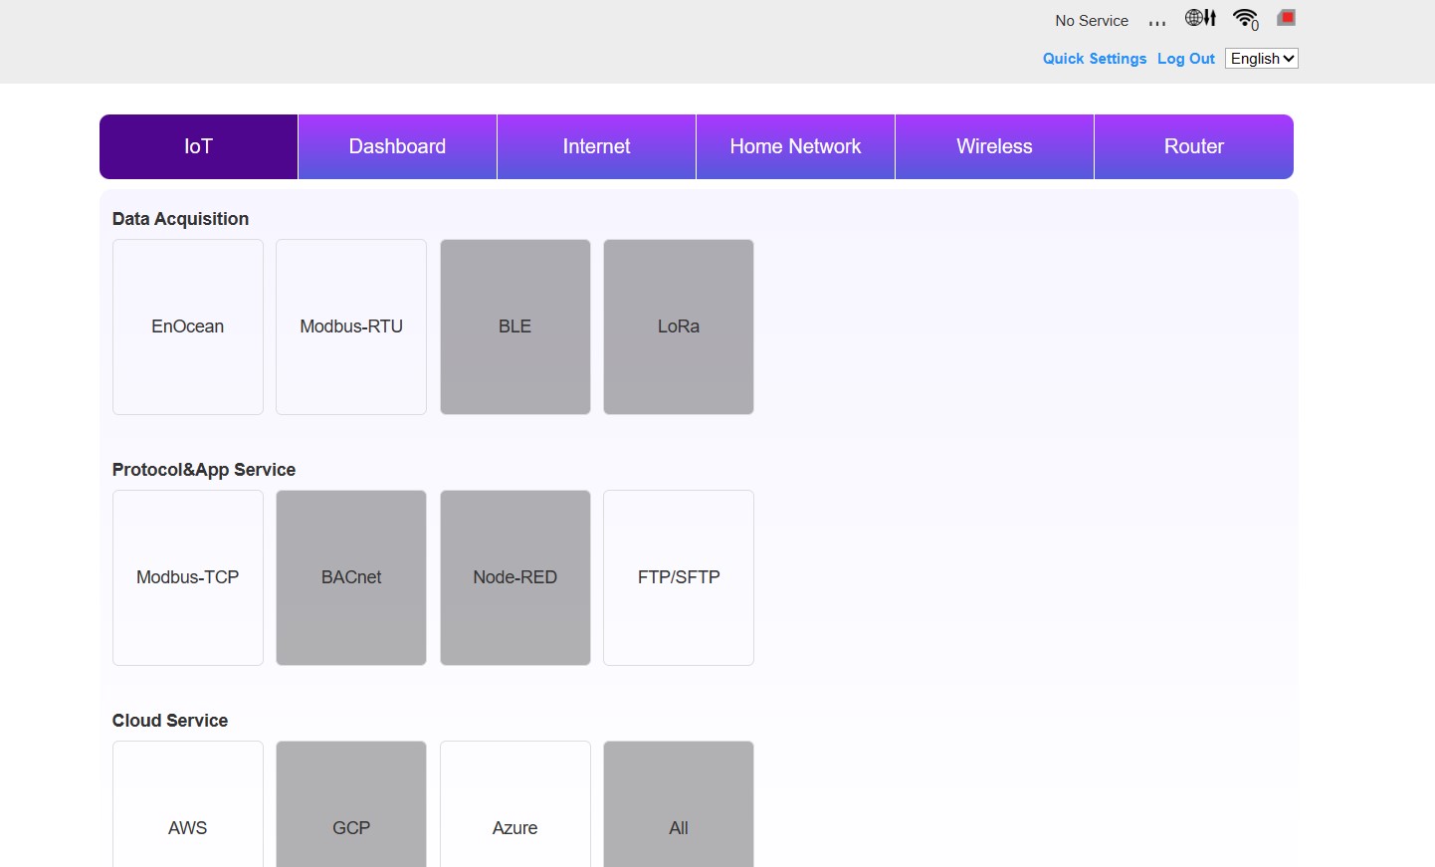The height and width of the screenshot is (867, 1435).
Task: Click the Wi-Fi clients status icon
Action: (1245, 19)
